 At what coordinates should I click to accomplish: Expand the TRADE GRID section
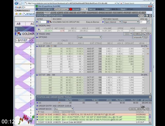click(x=37, y=34)
